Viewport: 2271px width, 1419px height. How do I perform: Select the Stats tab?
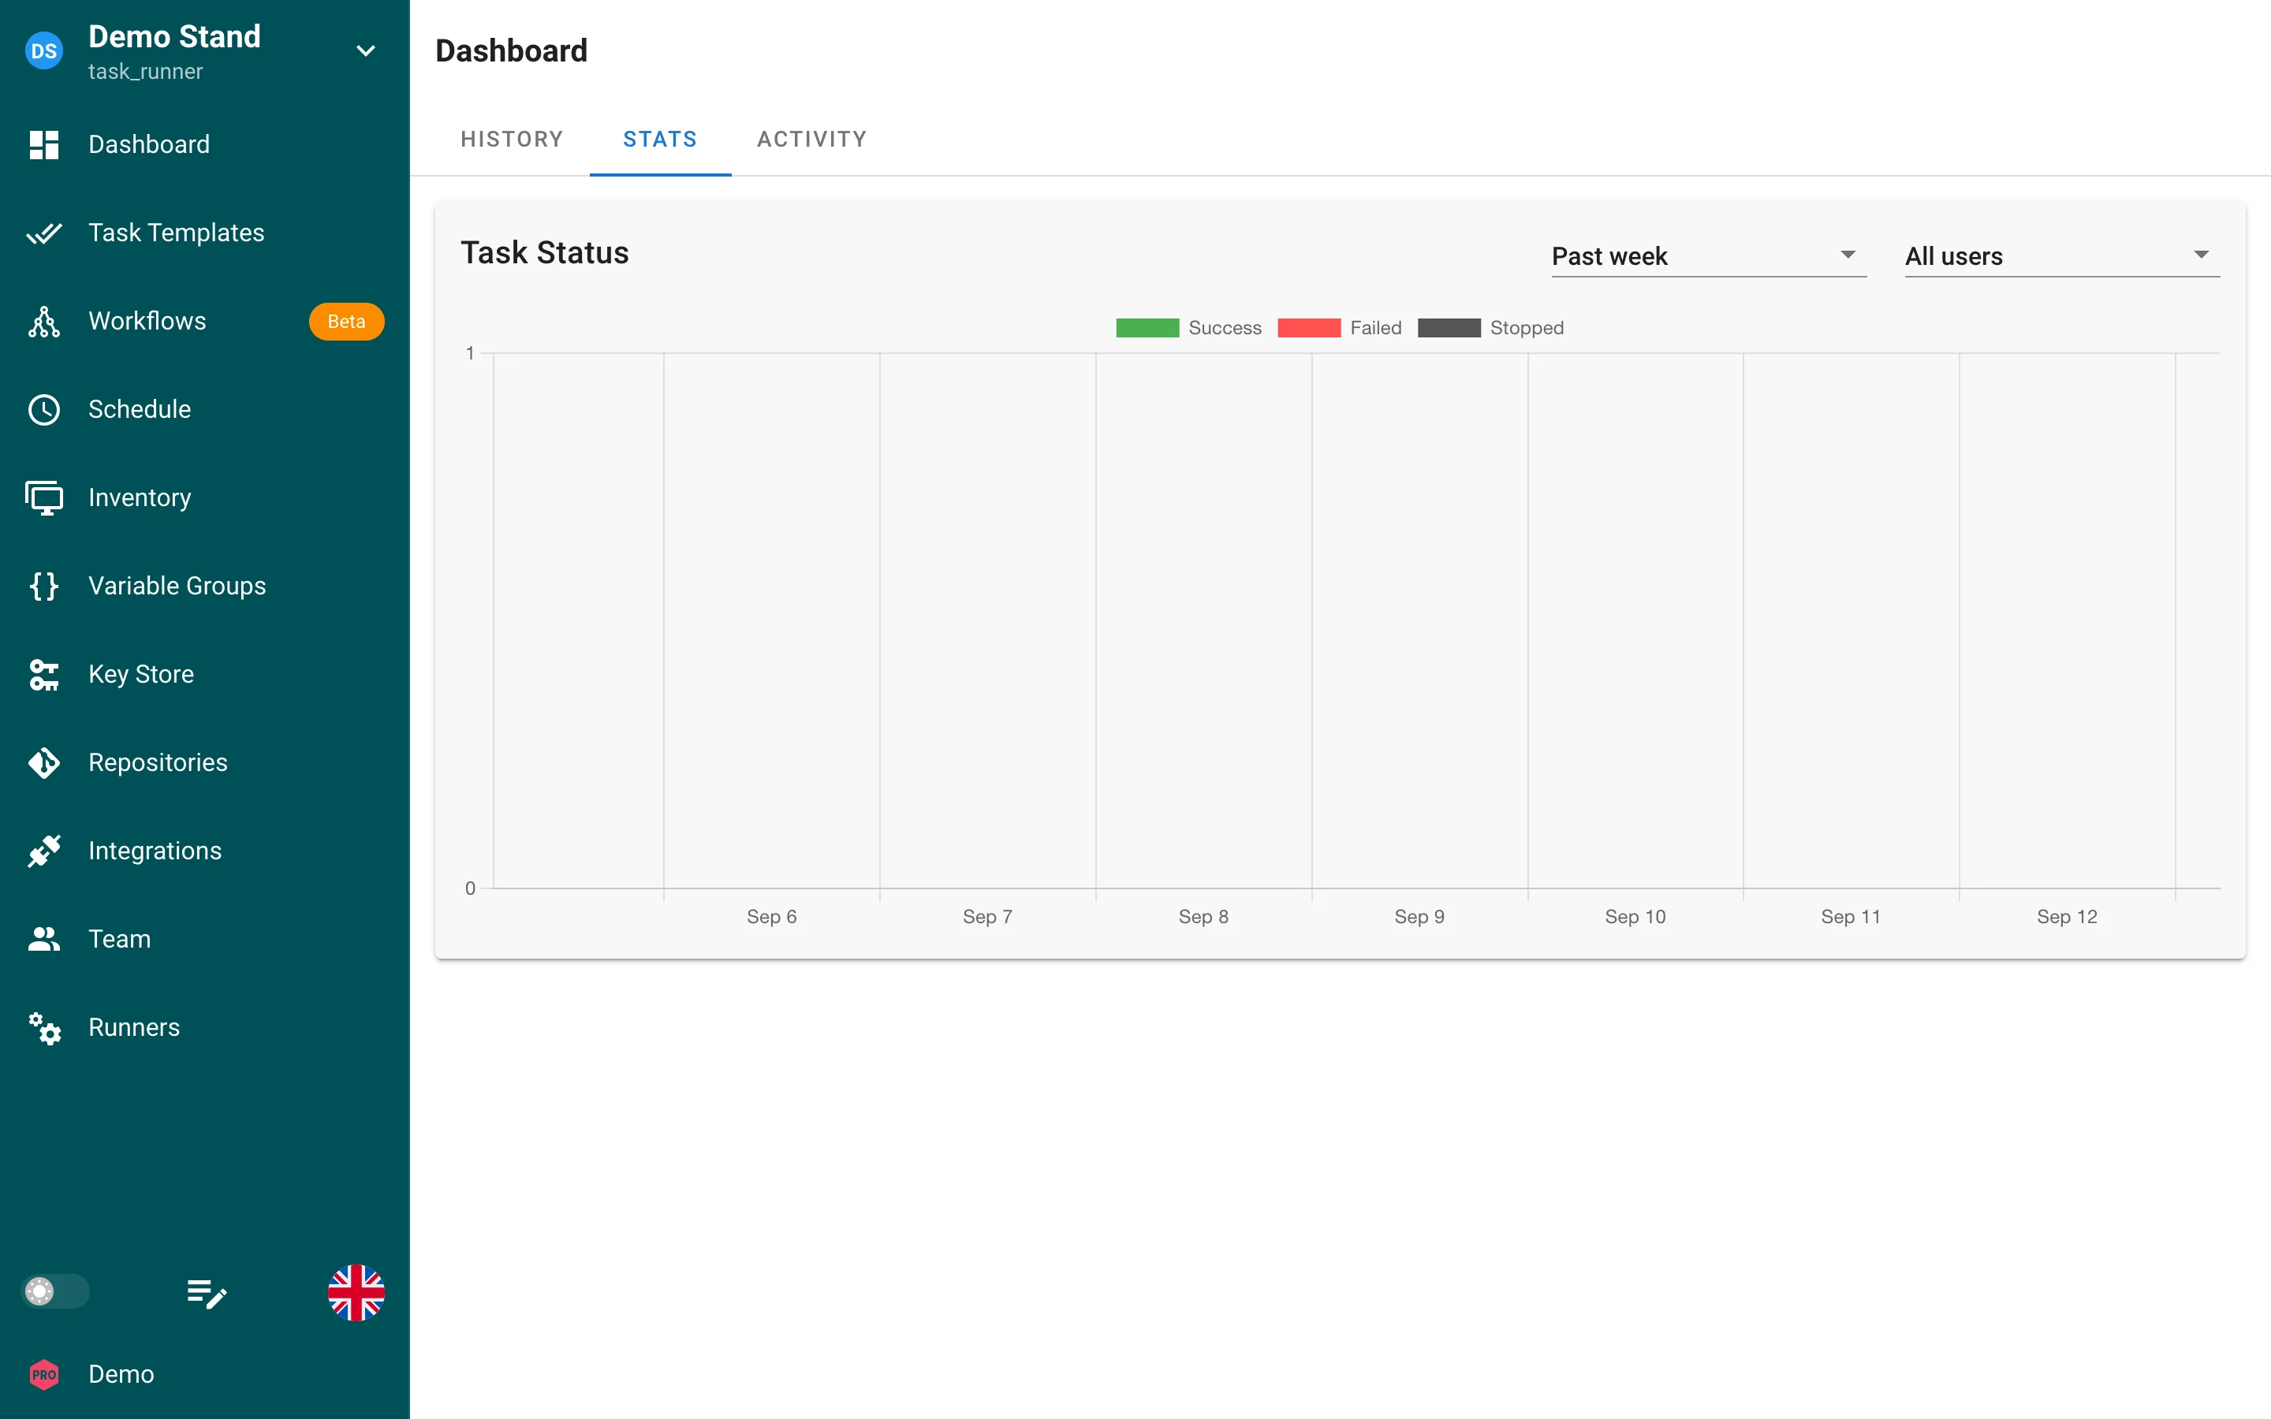point(660,139)
